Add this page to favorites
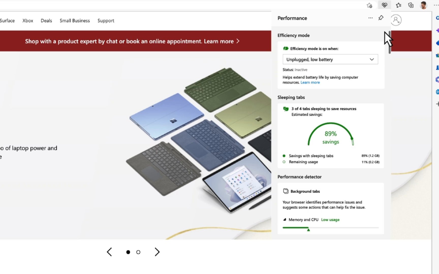The width and height of the screenshot is (439, 274). point(369,5)
